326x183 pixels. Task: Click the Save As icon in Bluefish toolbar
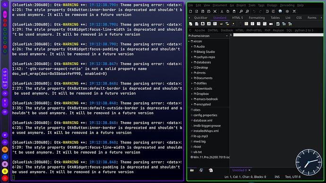click(209, 11)
